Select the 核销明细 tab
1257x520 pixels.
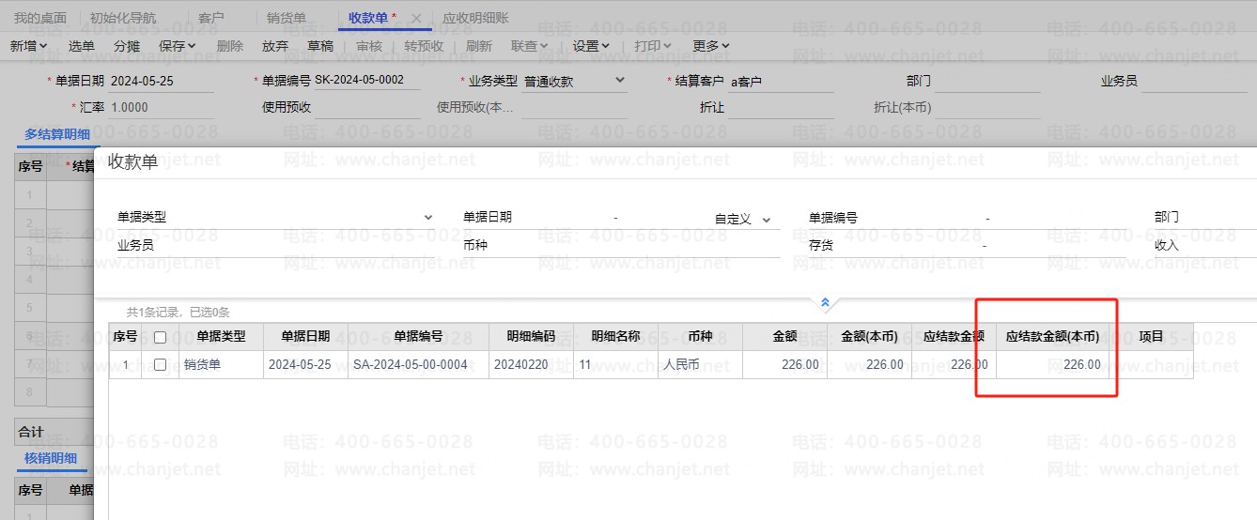pos(51,458)
